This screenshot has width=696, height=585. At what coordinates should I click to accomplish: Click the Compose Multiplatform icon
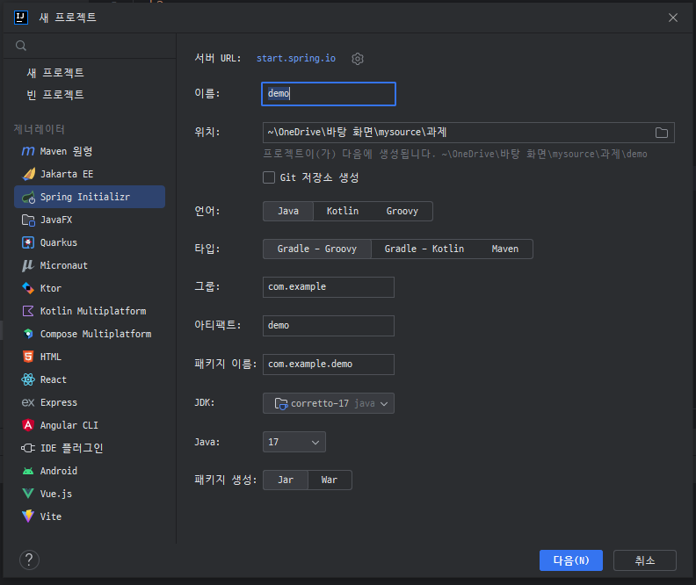[x=28, y=334]
